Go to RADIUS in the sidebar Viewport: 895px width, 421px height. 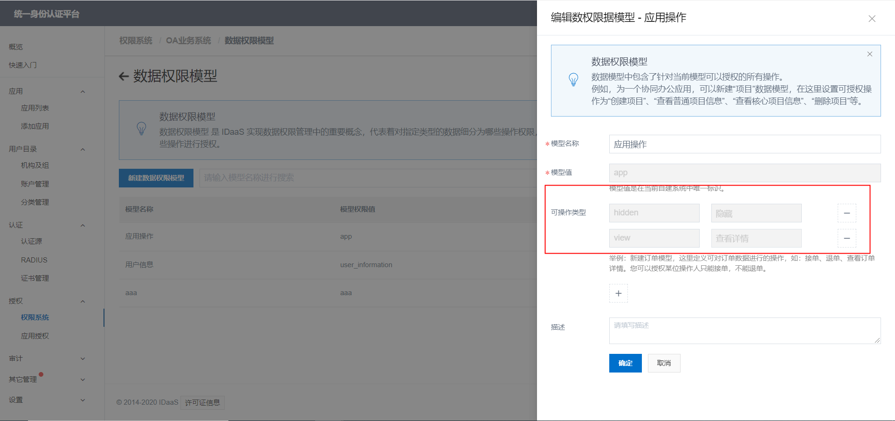[34, 260]
